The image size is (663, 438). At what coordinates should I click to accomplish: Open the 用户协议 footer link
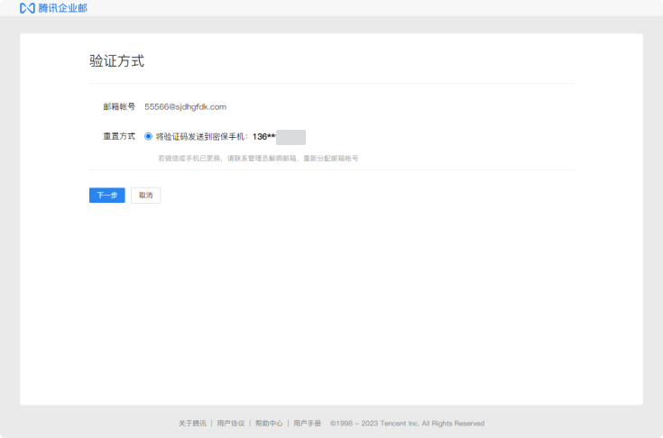[x=231, y=423]
